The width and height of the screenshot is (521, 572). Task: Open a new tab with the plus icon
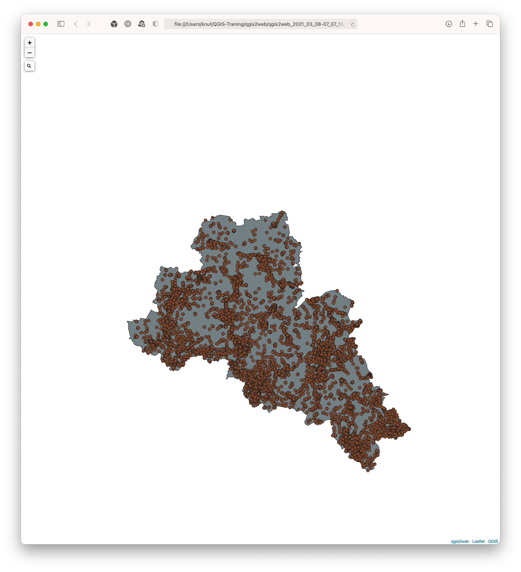[x=476, y=24]
